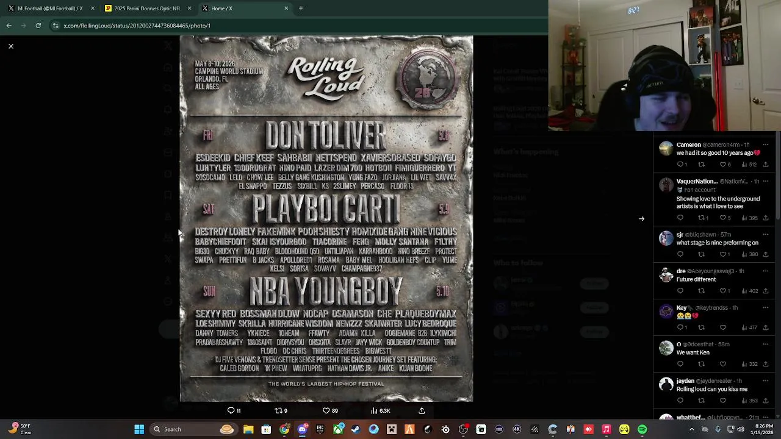This screenshot has height=439, width=781.
Task: View stats on sjr's comment (380)
Action: (749, 254)
